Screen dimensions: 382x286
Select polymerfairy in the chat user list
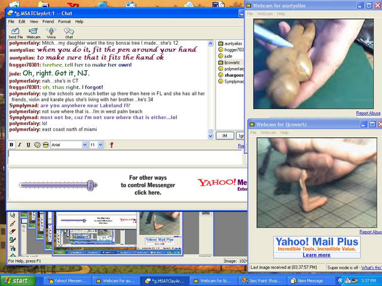(x=230, y=69)
